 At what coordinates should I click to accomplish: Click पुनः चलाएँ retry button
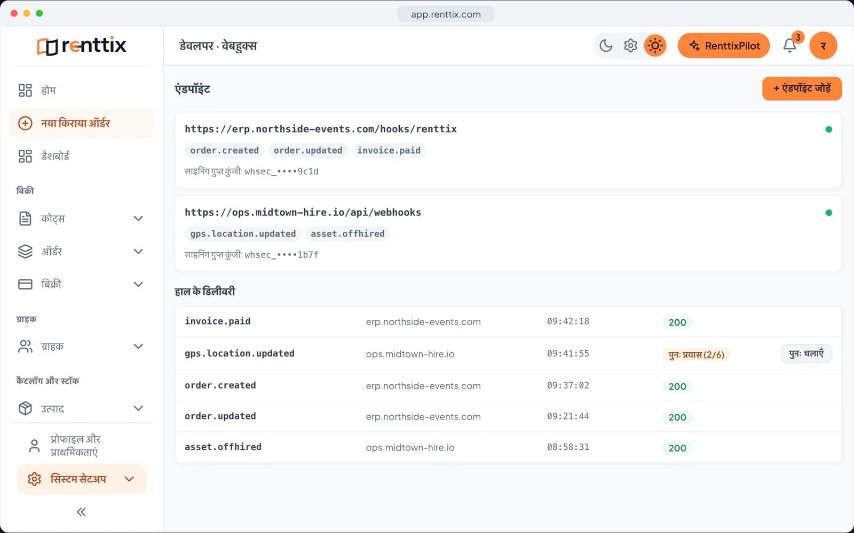pos(806,353)
